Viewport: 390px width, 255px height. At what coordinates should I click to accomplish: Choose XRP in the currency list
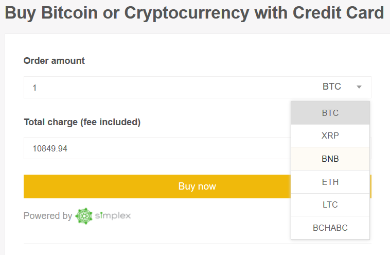330,135
